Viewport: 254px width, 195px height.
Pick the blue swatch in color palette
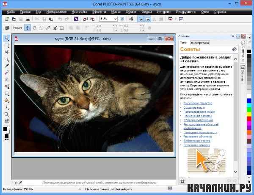[x=249, y=101]
